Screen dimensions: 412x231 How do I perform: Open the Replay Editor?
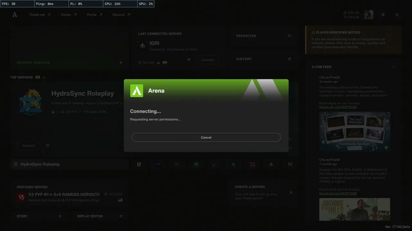coord(99,216)
